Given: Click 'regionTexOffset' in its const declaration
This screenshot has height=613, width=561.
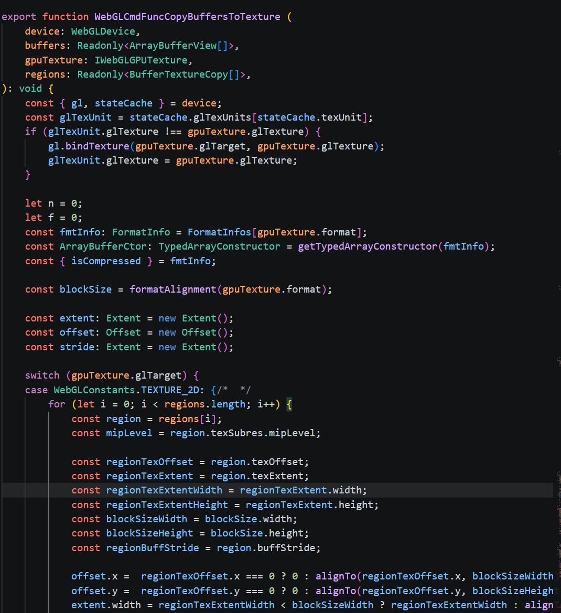Looking at the screenshot, I should click(x=149, y=462).
